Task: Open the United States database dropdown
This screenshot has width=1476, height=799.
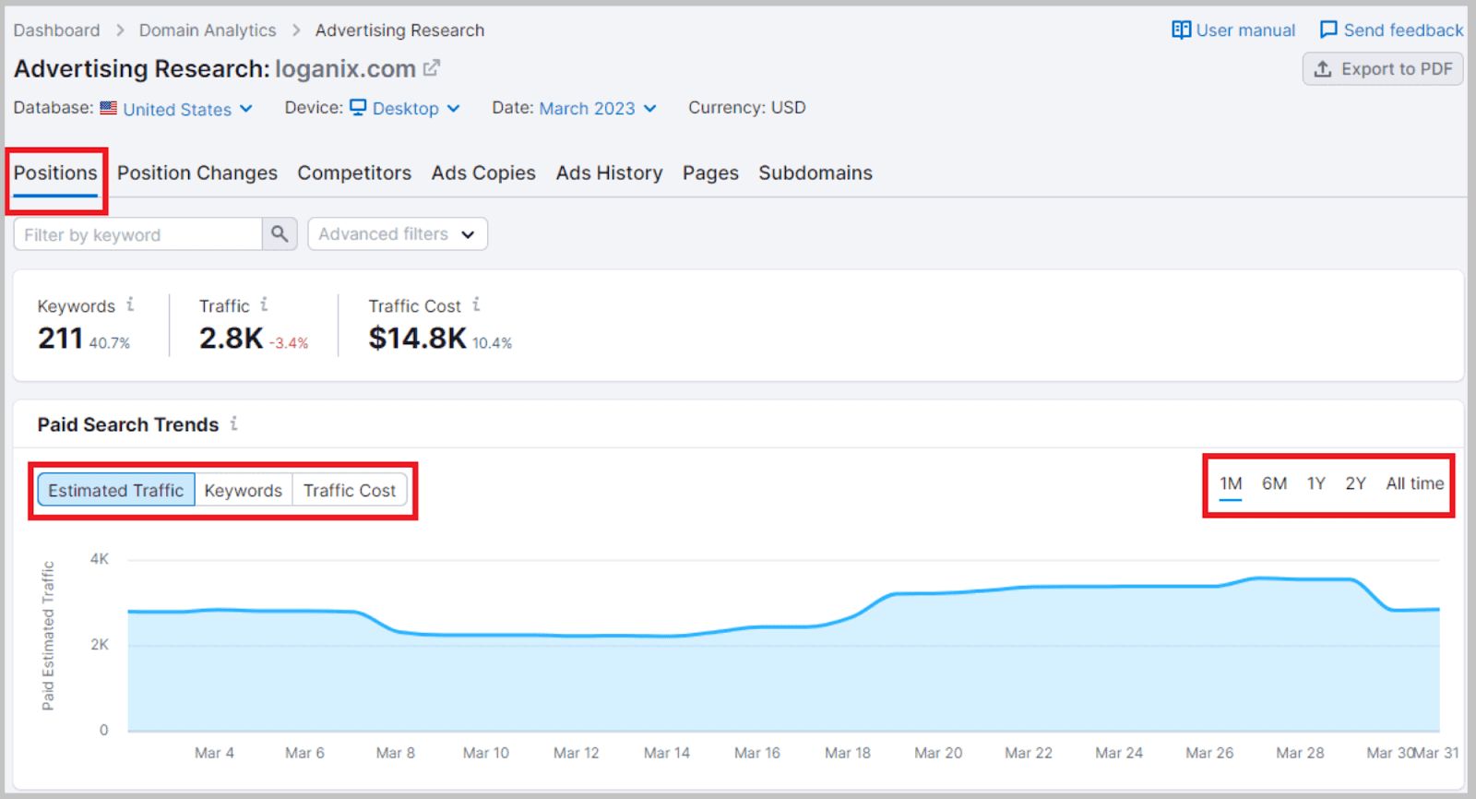Action: [x=188, y=109]
